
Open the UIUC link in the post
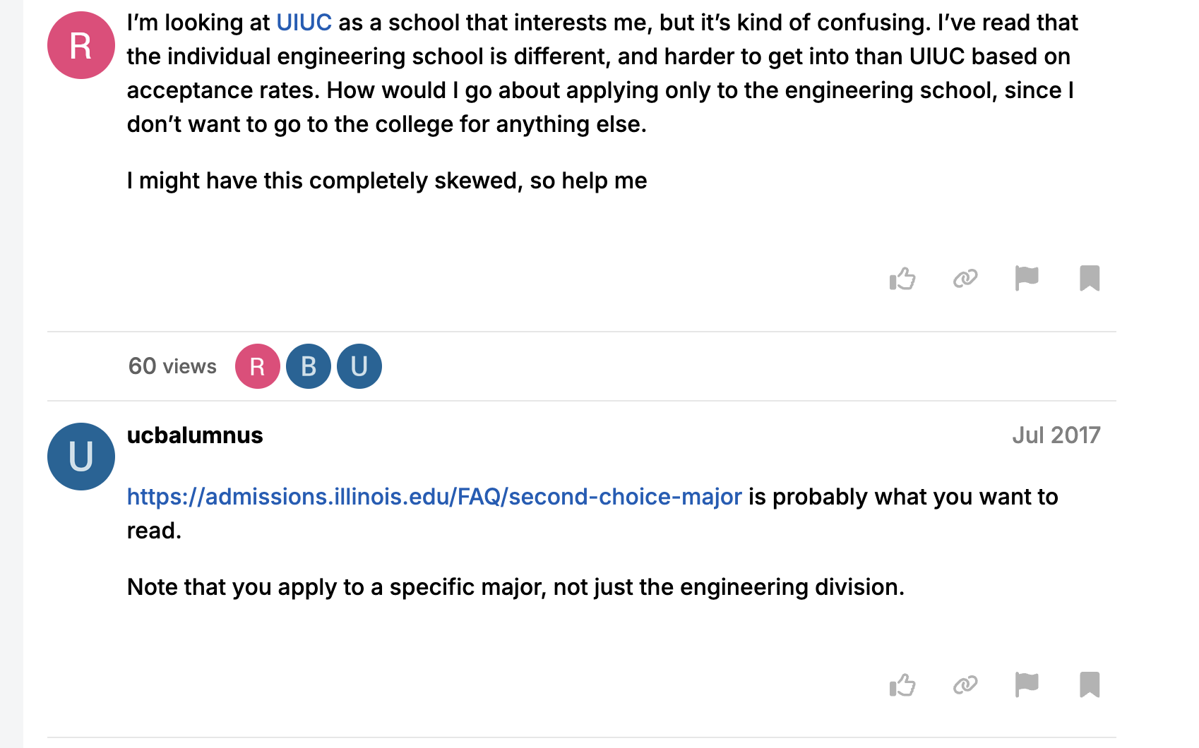pyautogui.click(x=304, y=23)
